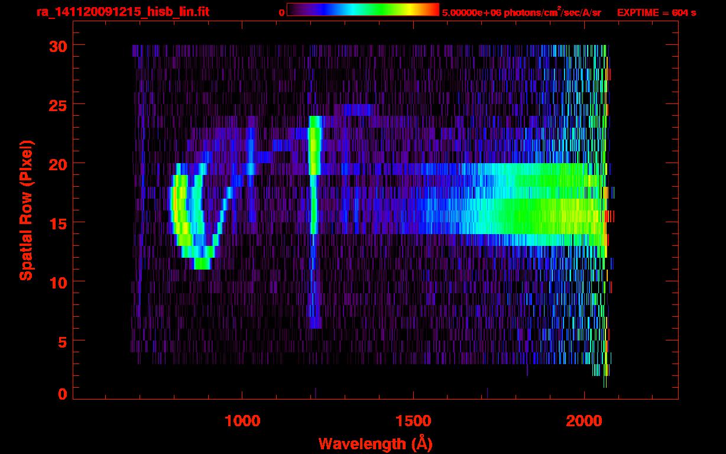Click the filename ra_141120091215_hisb_lin.fit title
726x454 pixels.
122,11
